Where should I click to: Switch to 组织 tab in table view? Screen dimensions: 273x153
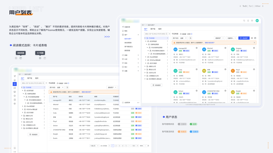pos(37,78)
